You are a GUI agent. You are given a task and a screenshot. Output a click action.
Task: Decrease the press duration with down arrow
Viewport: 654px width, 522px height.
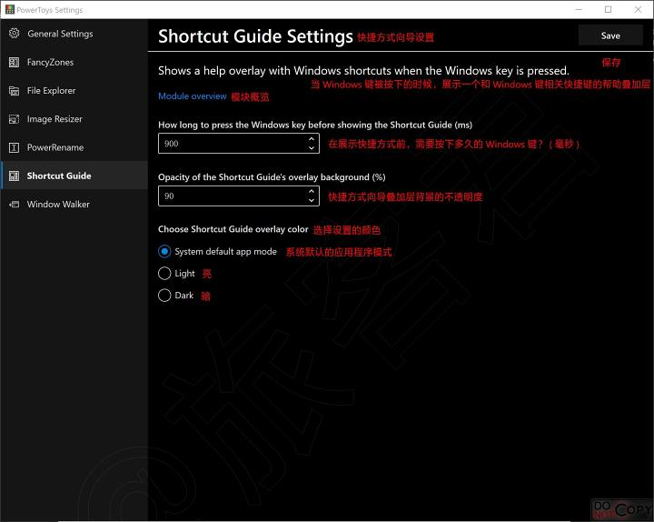tap(312, 148)
